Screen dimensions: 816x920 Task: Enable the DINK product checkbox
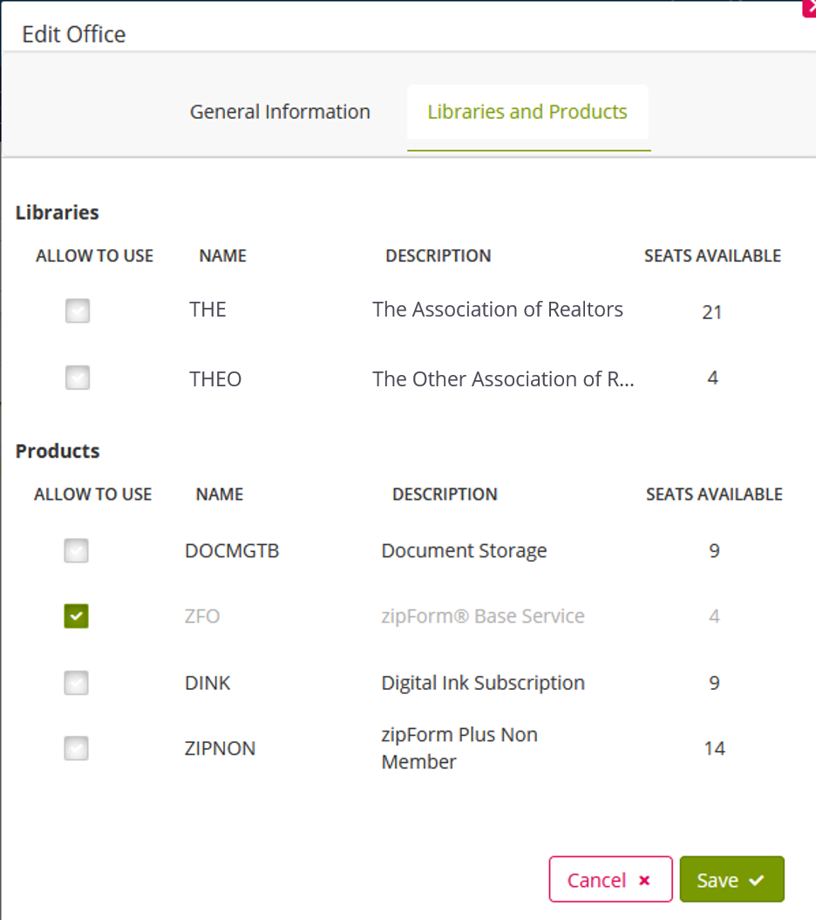(x=75, y=683)
